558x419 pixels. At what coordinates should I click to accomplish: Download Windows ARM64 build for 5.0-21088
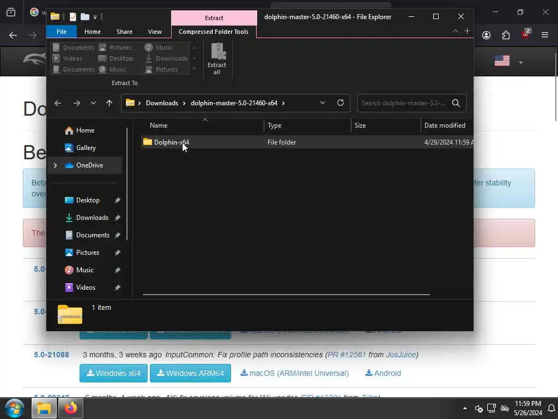[190, 373]
